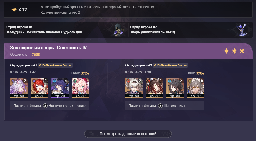Click the dark-haired ice character with eidolon 3
This screenshot has width=256, height=141.
(x=175, y=88)
